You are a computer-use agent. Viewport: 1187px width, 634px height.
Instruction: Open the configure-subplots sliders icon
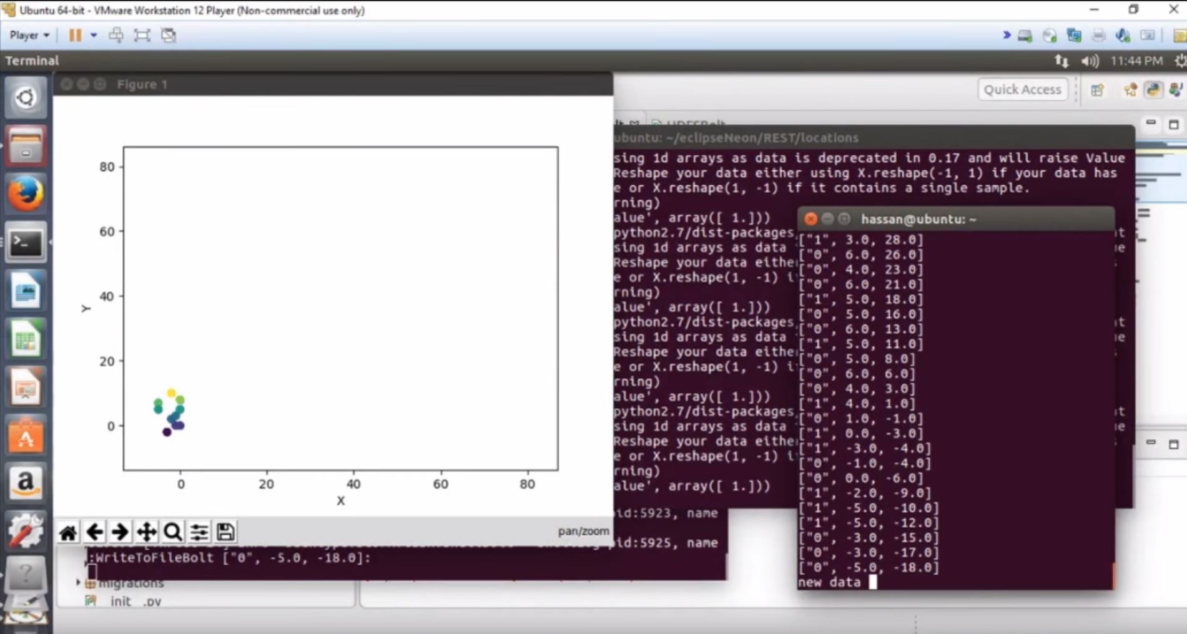(199, 532)
